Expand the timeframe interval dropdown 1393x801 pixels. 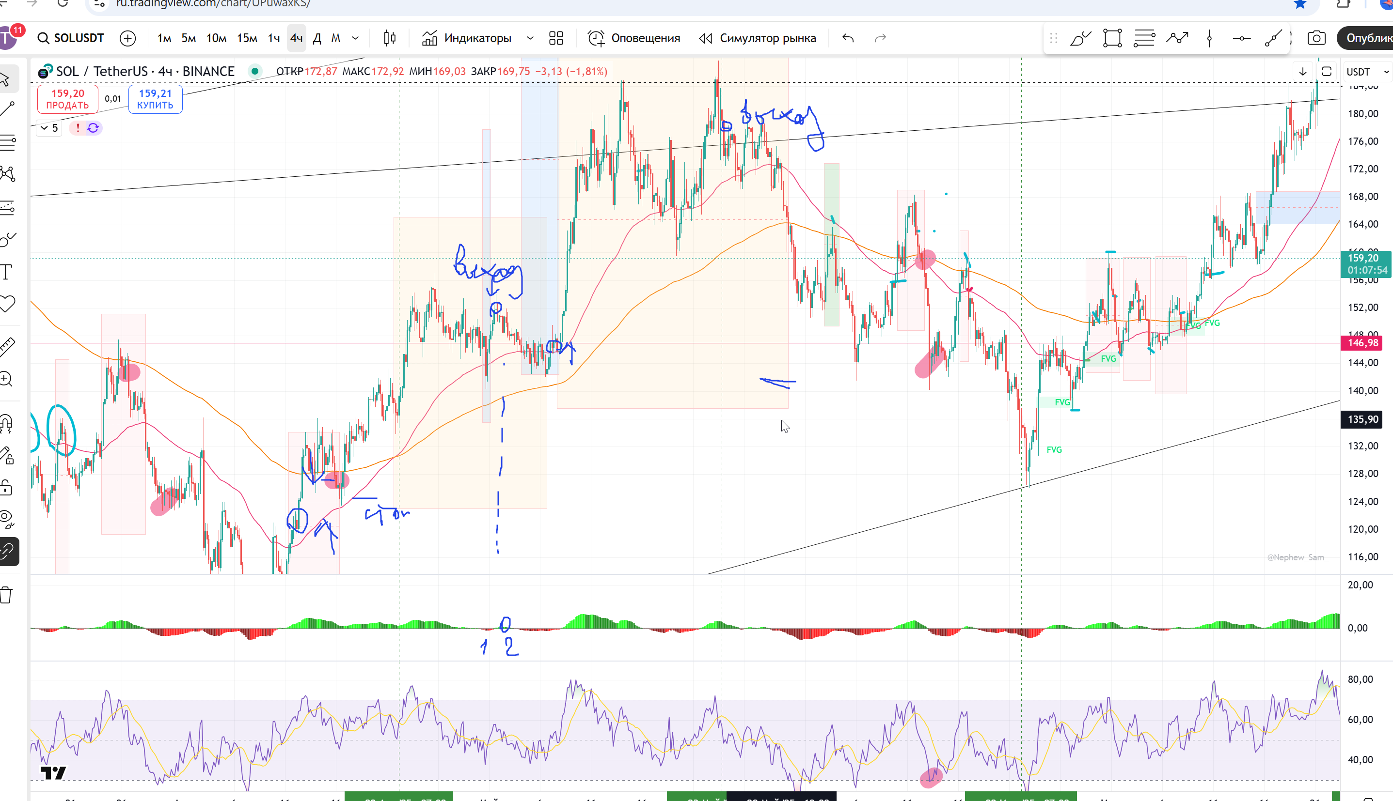[356, 38]
